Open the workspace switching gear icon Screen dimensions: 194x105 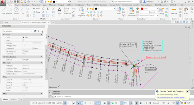(x=141, y=103)
